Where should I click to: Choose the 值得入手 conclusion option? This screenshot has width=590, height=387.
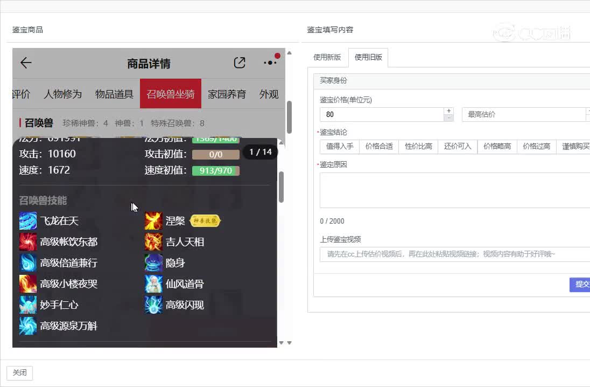pos(339,147)
